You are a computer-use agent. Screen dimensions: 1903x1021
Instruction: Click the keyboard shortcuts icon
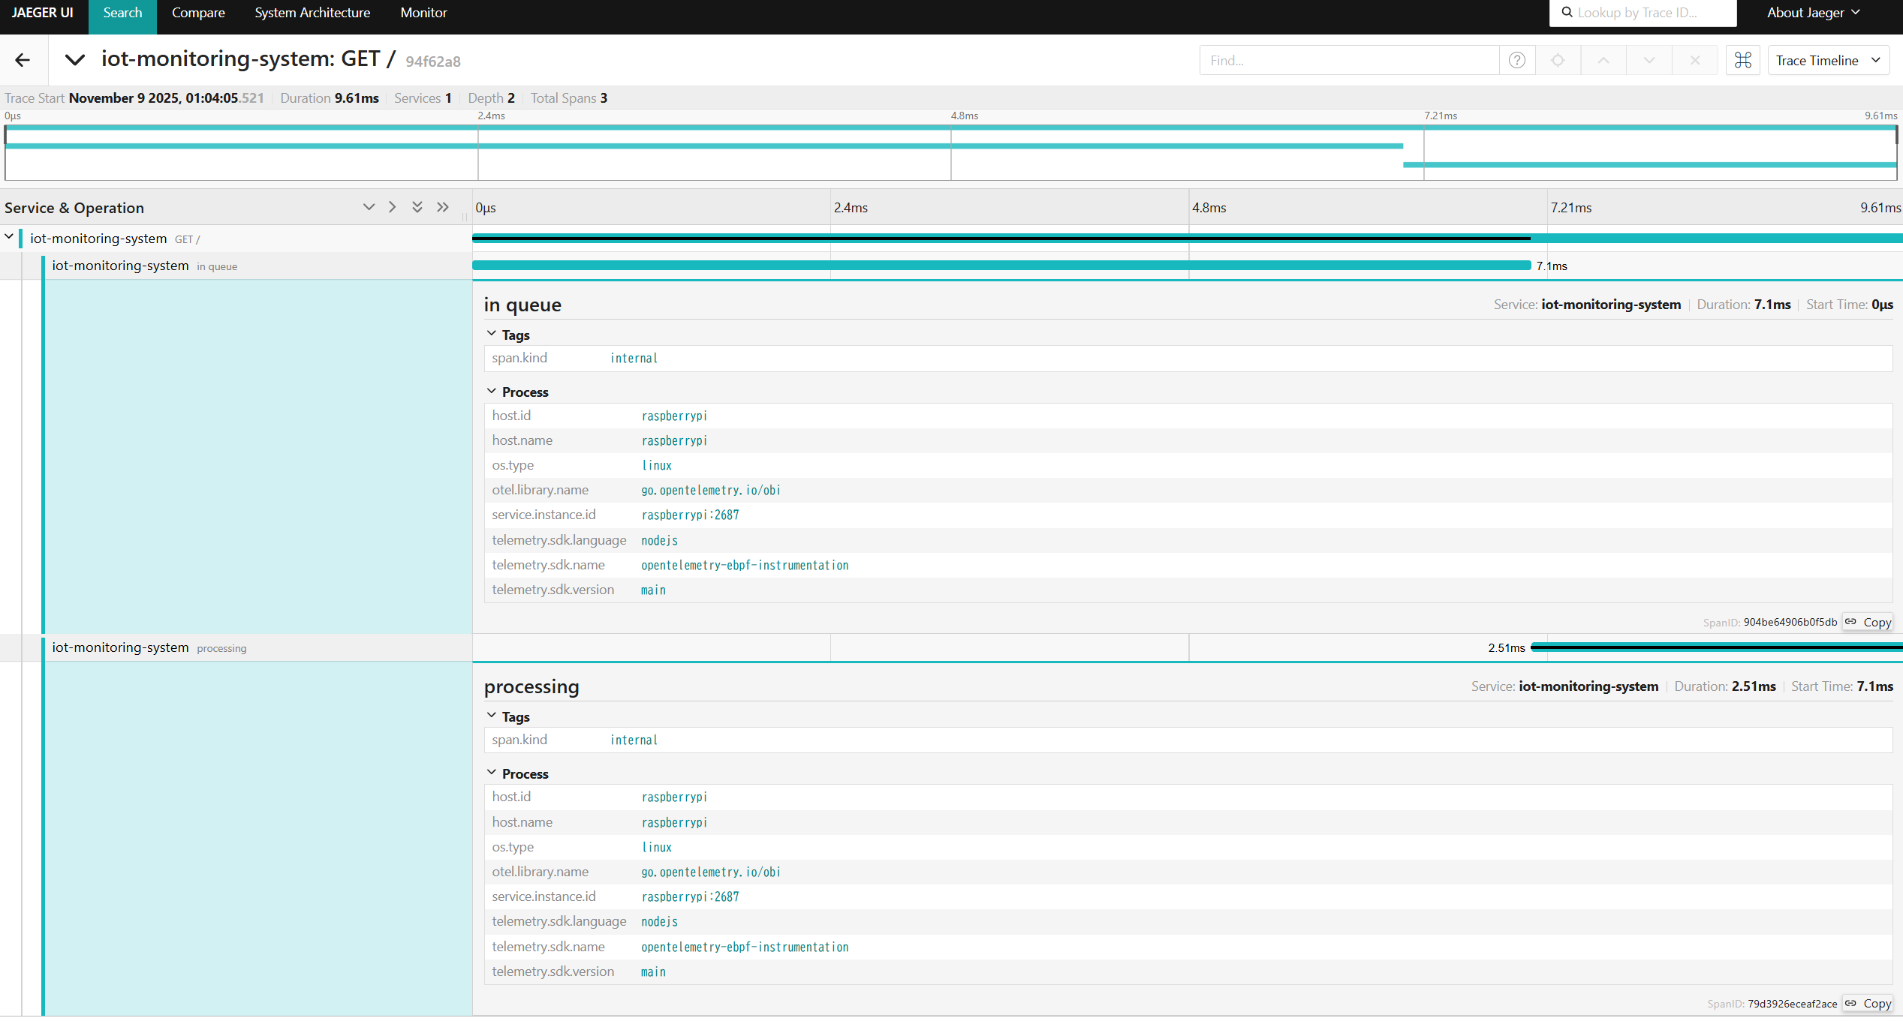point(1742,60)
